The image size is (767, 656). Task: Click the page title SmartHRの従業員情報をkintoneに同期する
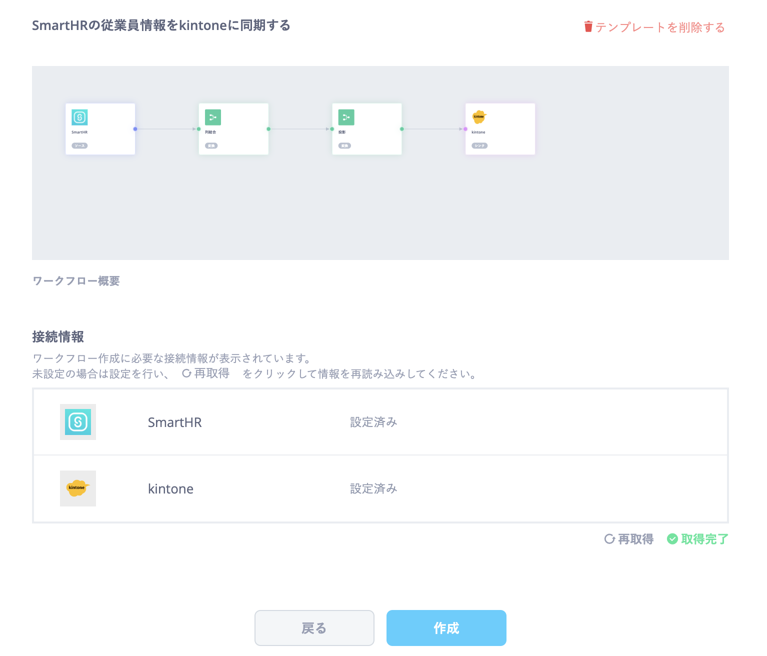(161, 25)
